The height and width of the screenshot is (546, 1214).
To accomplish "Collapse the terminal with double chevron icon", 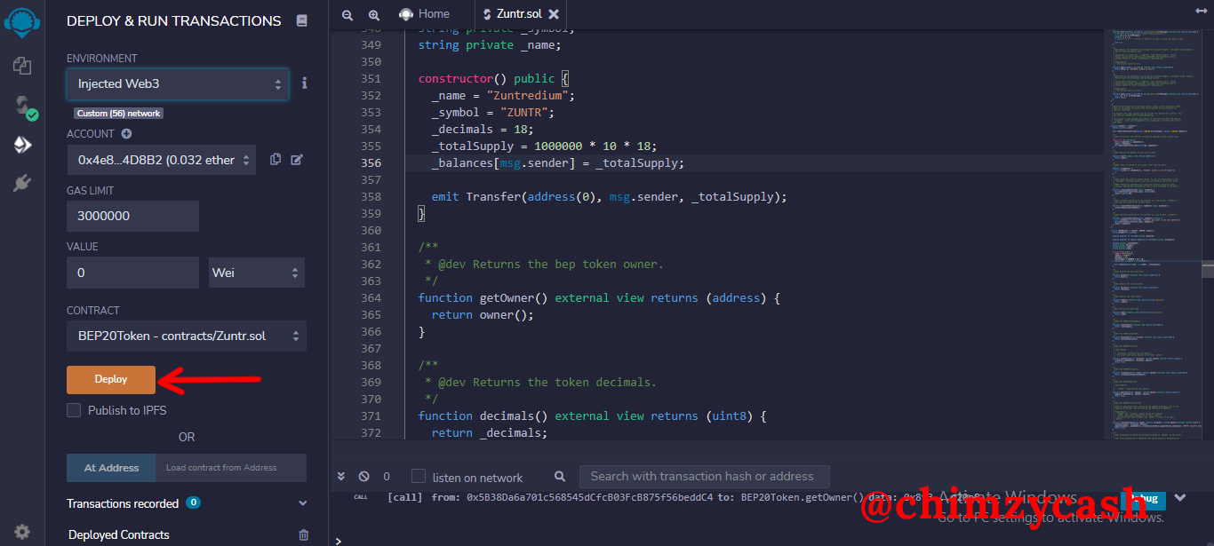I will [x=341, y=476].
